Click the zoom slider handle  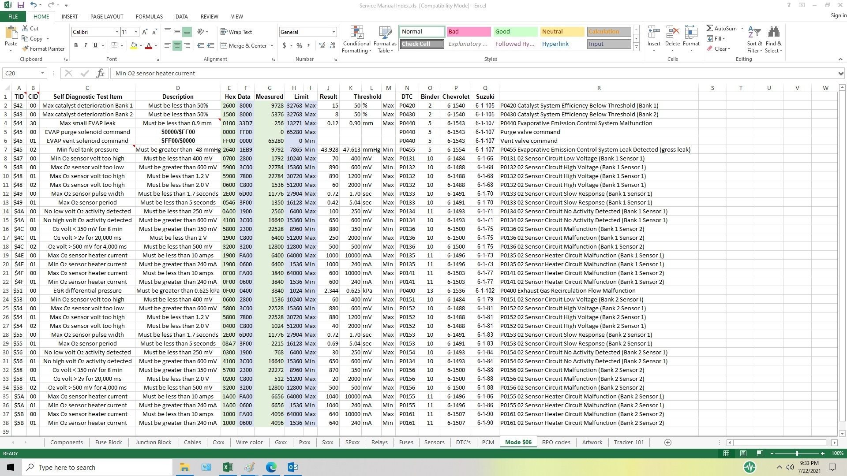797,453
